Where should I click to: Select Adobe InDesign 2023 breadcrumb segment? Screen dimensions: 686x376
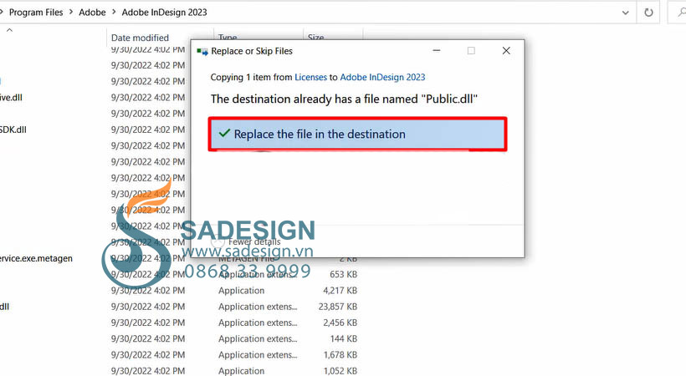click(164, 13)
